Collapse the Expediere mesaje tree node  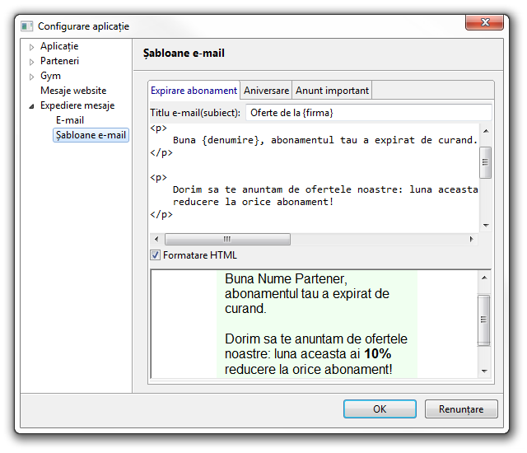[32, 106]
